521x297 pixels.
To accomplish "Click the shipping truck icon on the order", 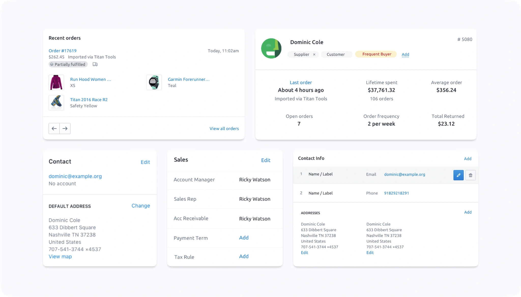I will coord(95,64).
